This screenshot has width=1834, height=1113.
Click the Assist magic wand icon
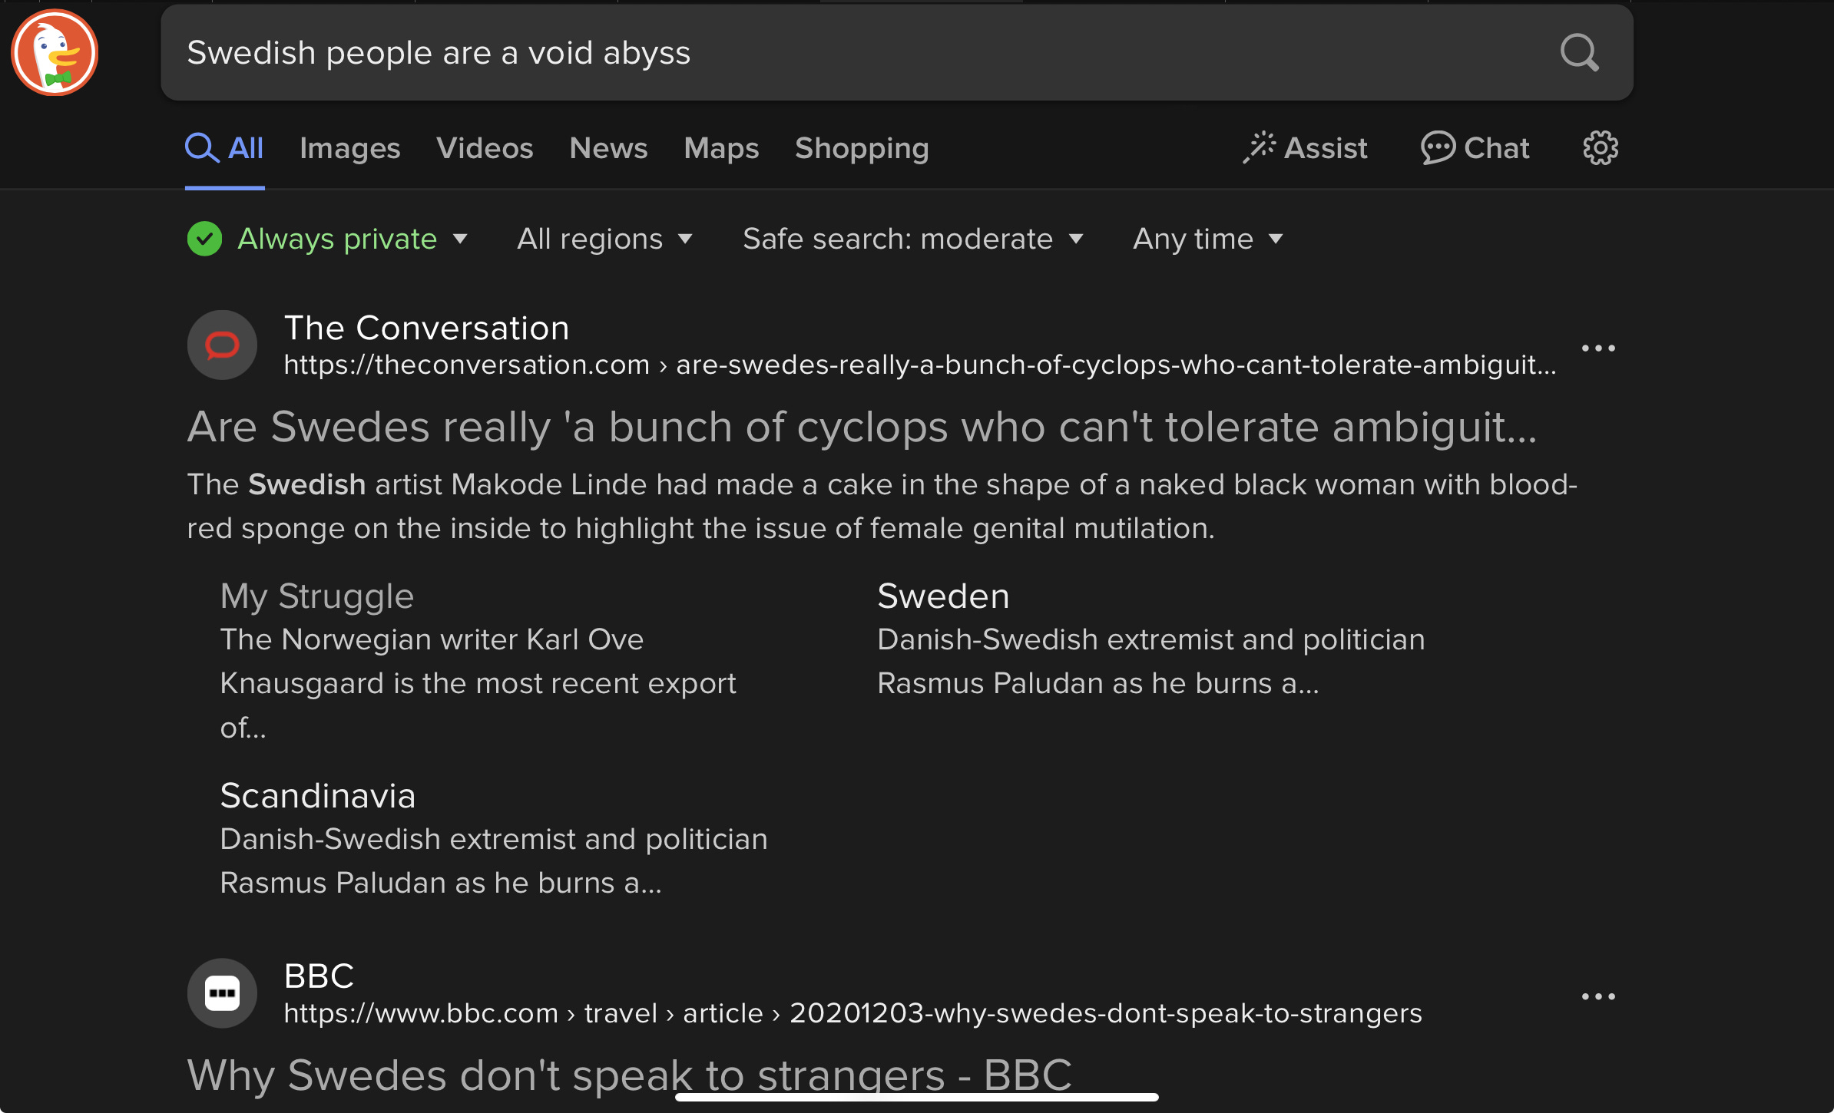click(1260, 147)
